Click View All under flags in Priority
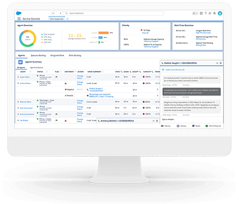 coord(145,33)
